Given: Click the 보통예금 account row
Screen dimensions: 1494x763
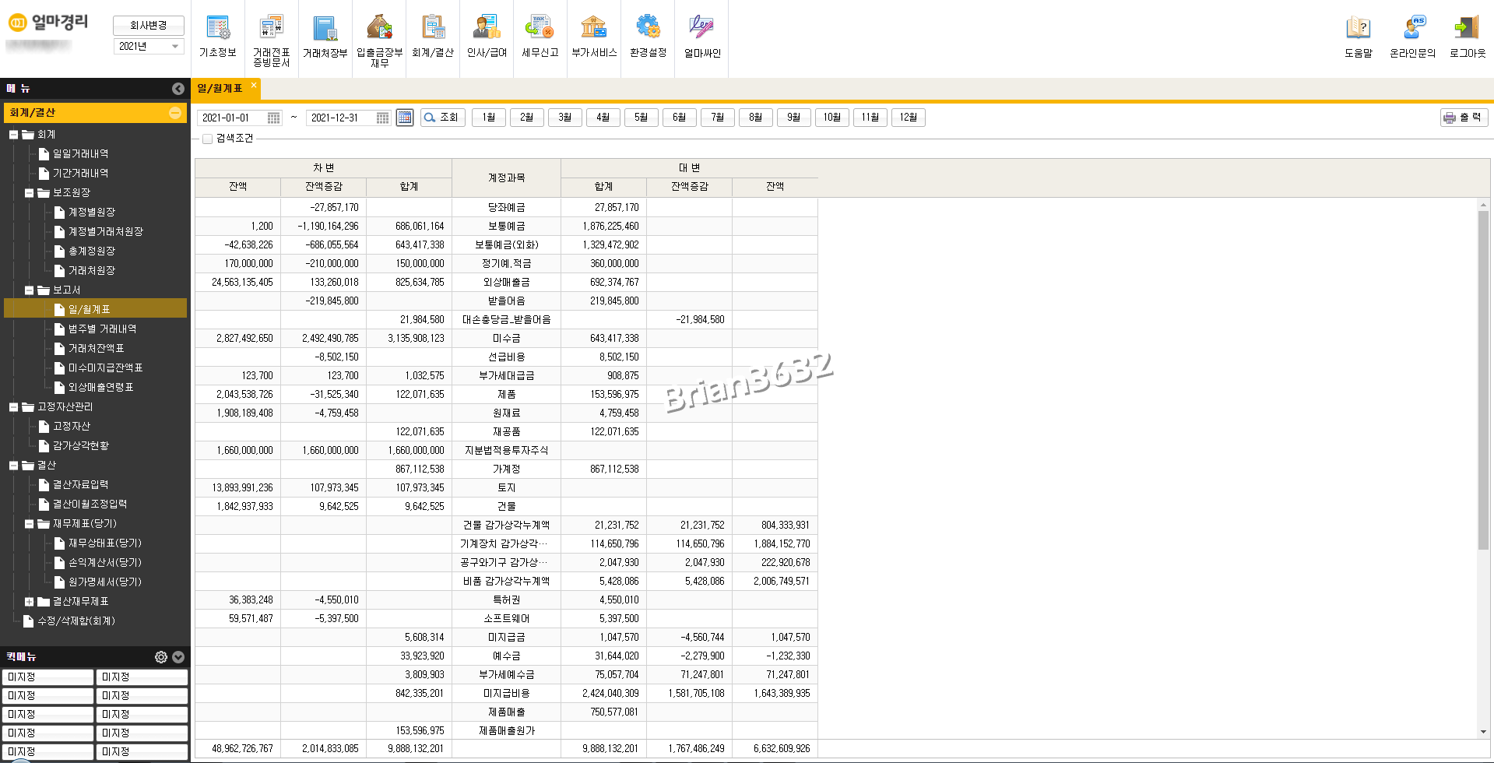Looking at the screenshot, I should coord(506,227).
